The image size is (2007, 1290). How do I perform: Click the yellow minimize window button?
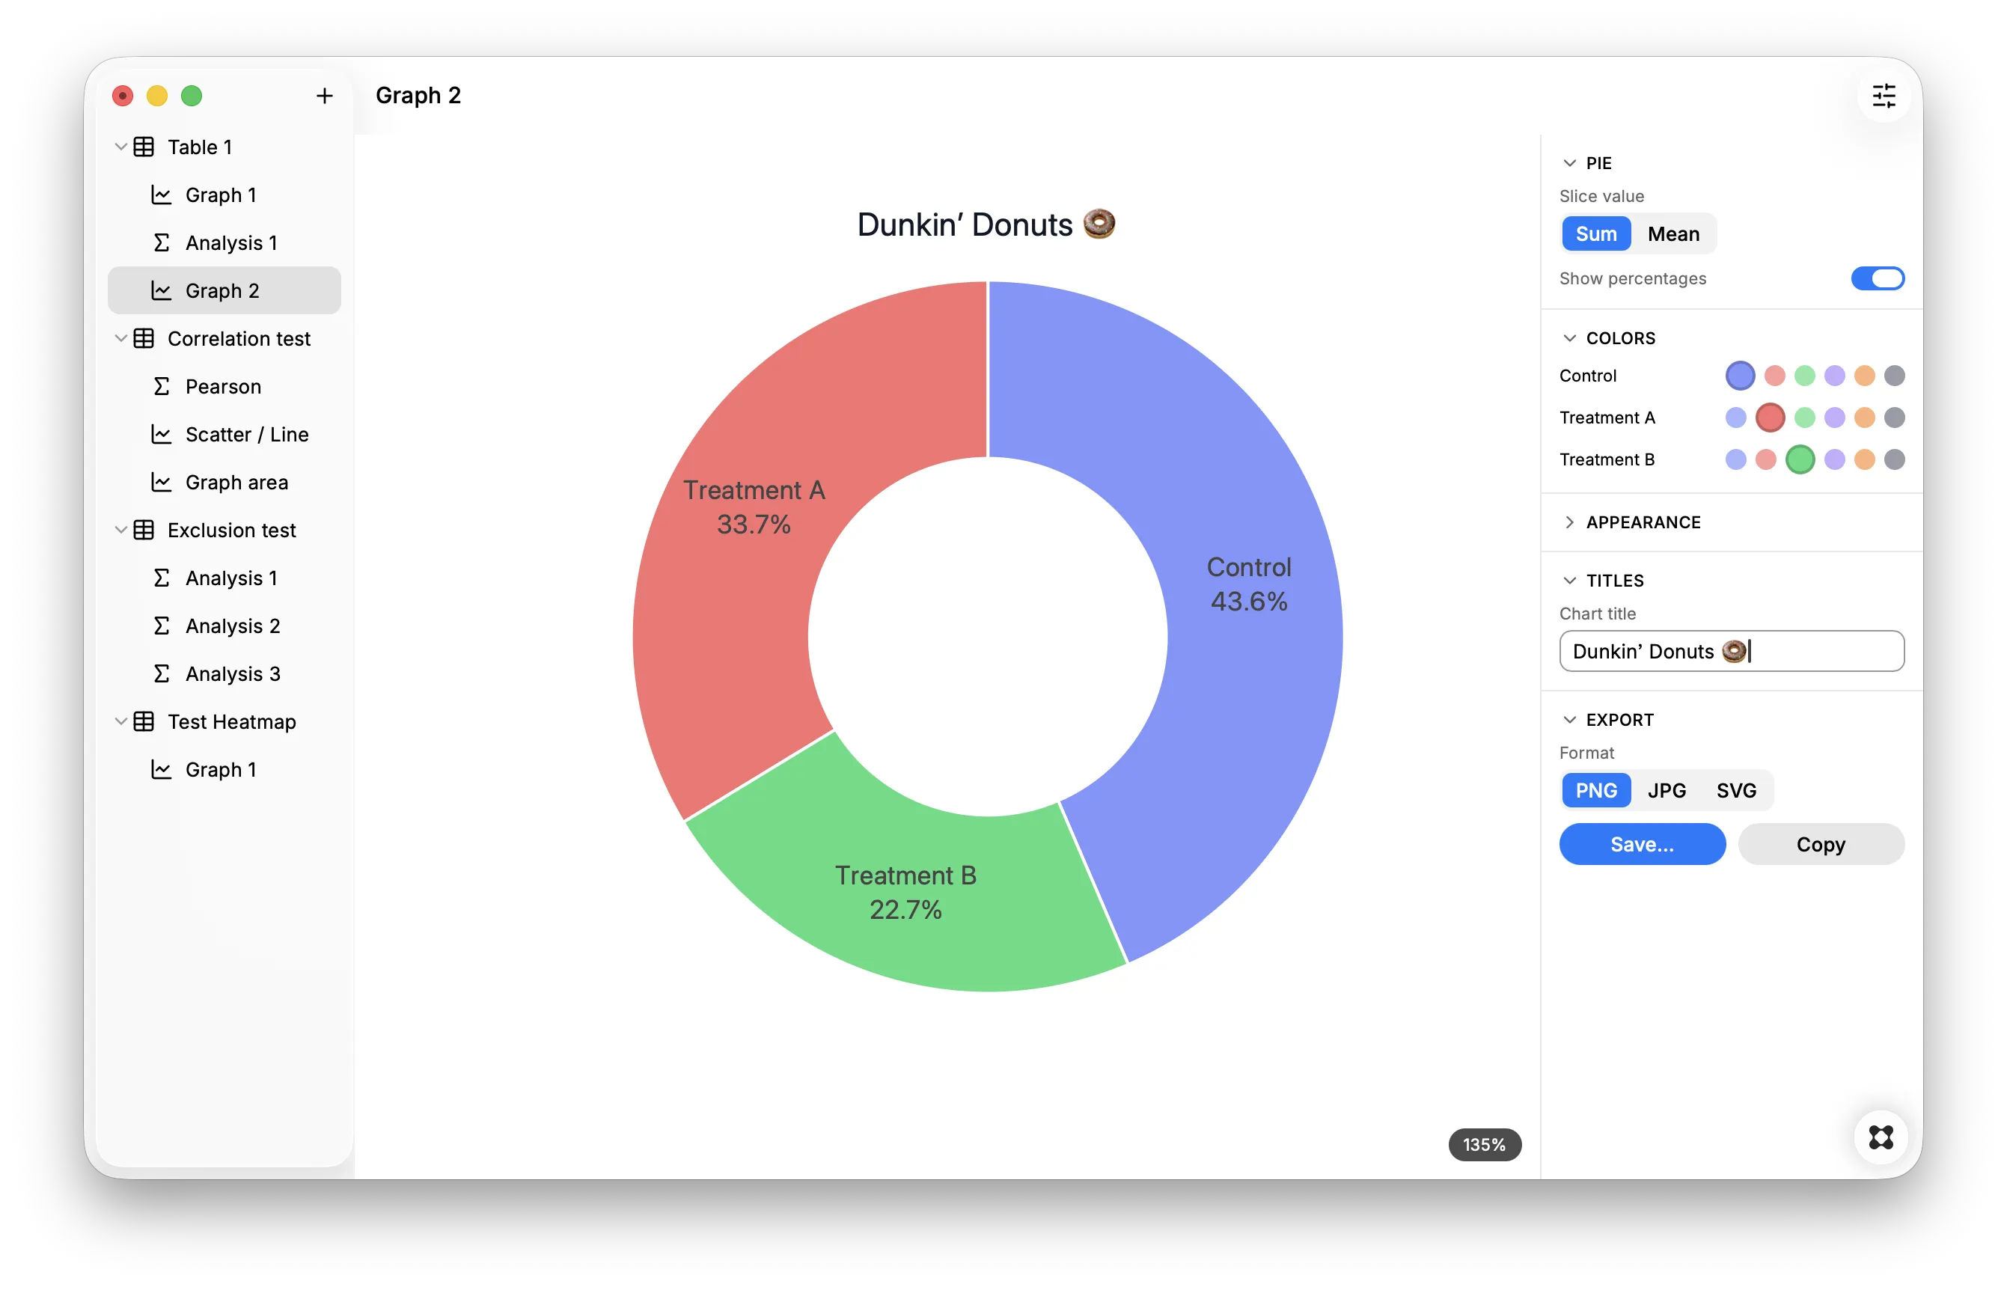click(156, 97)
